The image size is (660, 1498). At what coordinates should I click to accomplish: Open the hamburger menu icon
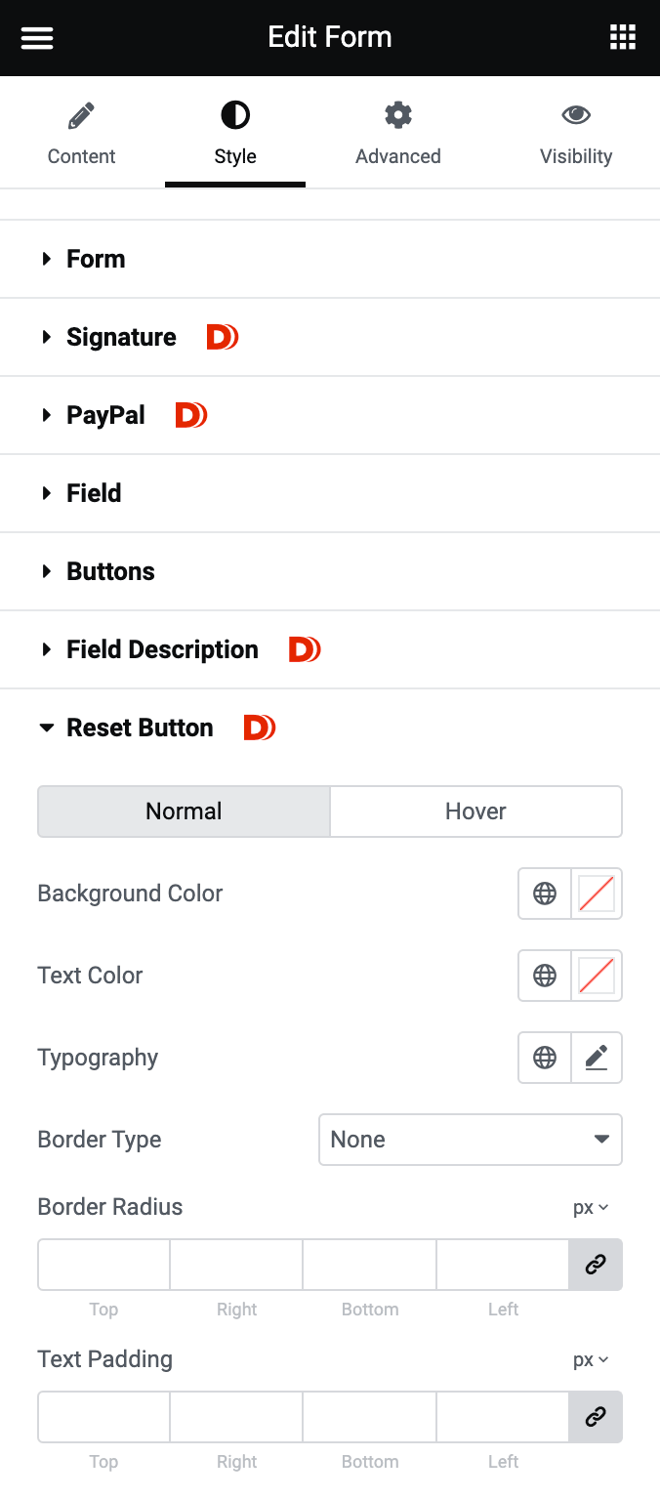pyautogui.click(x=37, y=38)
